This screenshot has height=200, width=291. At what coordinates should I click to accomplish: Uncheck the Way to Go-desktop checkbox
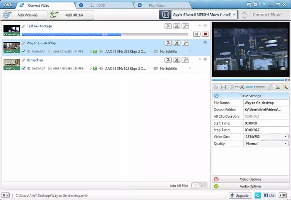23,51
